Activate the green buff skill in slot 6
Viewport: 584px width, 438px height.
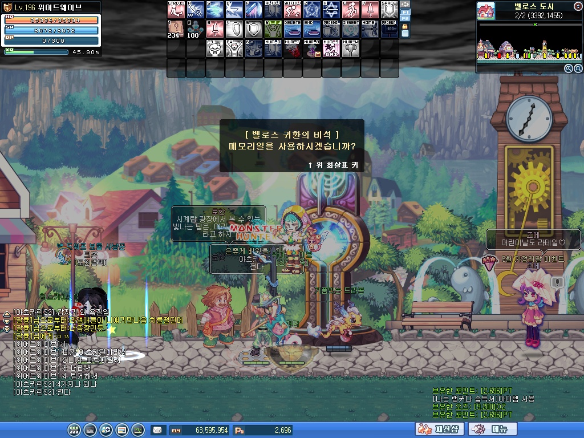(273, 30)
